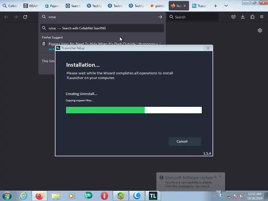Open the Search tab in Firefox

73,6
